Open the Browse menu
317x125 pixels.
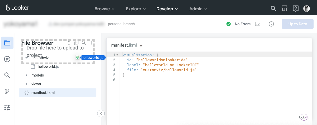pyautogui.click(x=104, y=9)
